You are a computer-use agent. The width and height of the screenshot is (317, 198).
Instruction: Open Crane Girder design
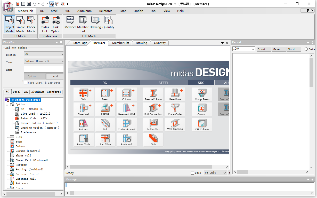(175, 109)
